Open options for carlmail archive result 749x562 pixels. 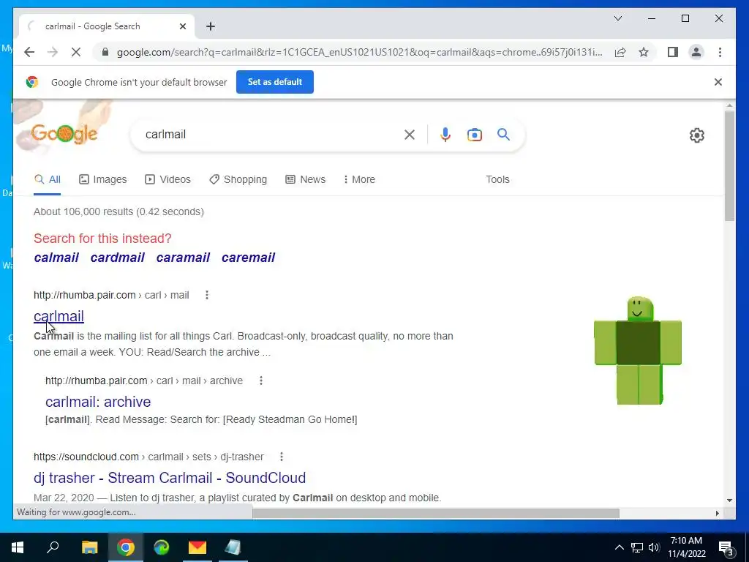click(x=261, y=381)
